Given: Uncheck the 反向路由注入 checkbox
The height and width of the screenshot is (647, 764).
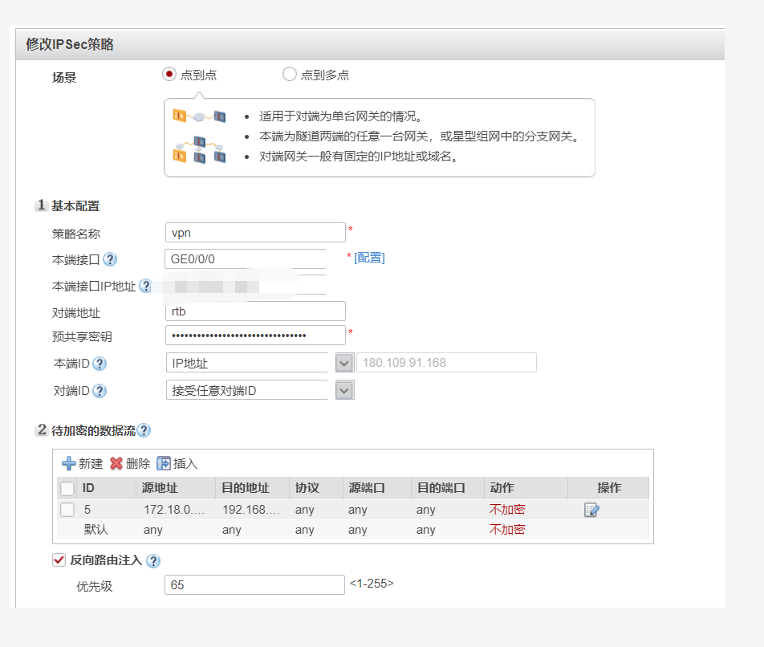Looking at the screenshot, I should point(59,560).
